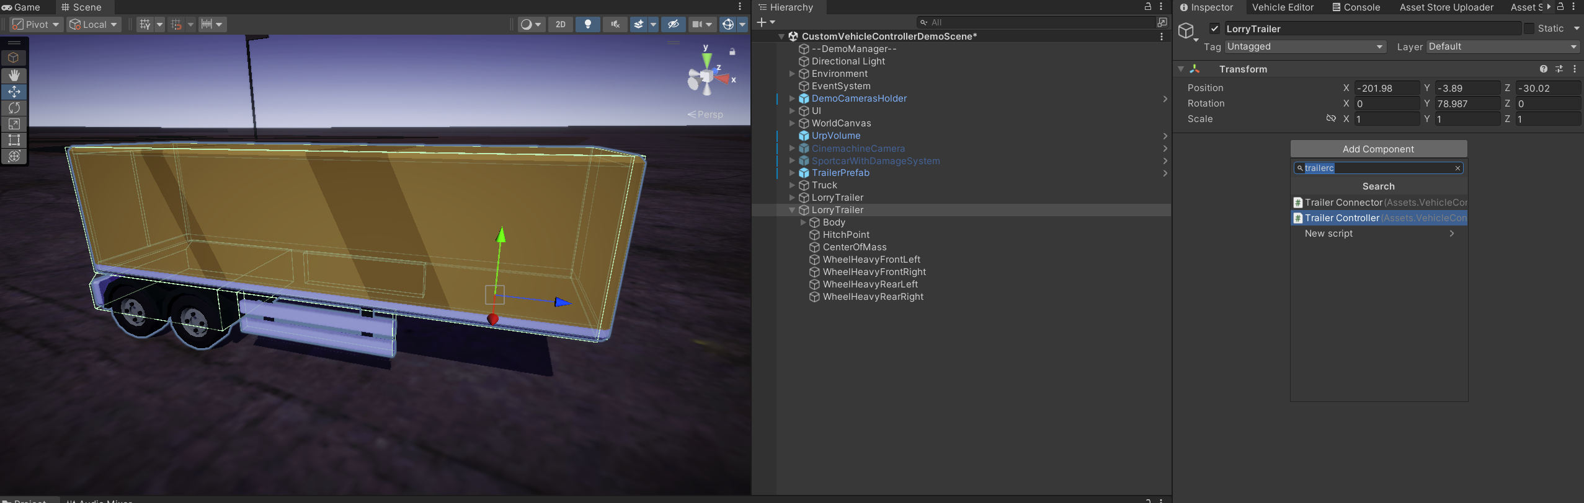Viewport: 1584px width, 503px height.
Task: Toggle constrained proportions link on Scale
Action: (x=1330, y=118)
